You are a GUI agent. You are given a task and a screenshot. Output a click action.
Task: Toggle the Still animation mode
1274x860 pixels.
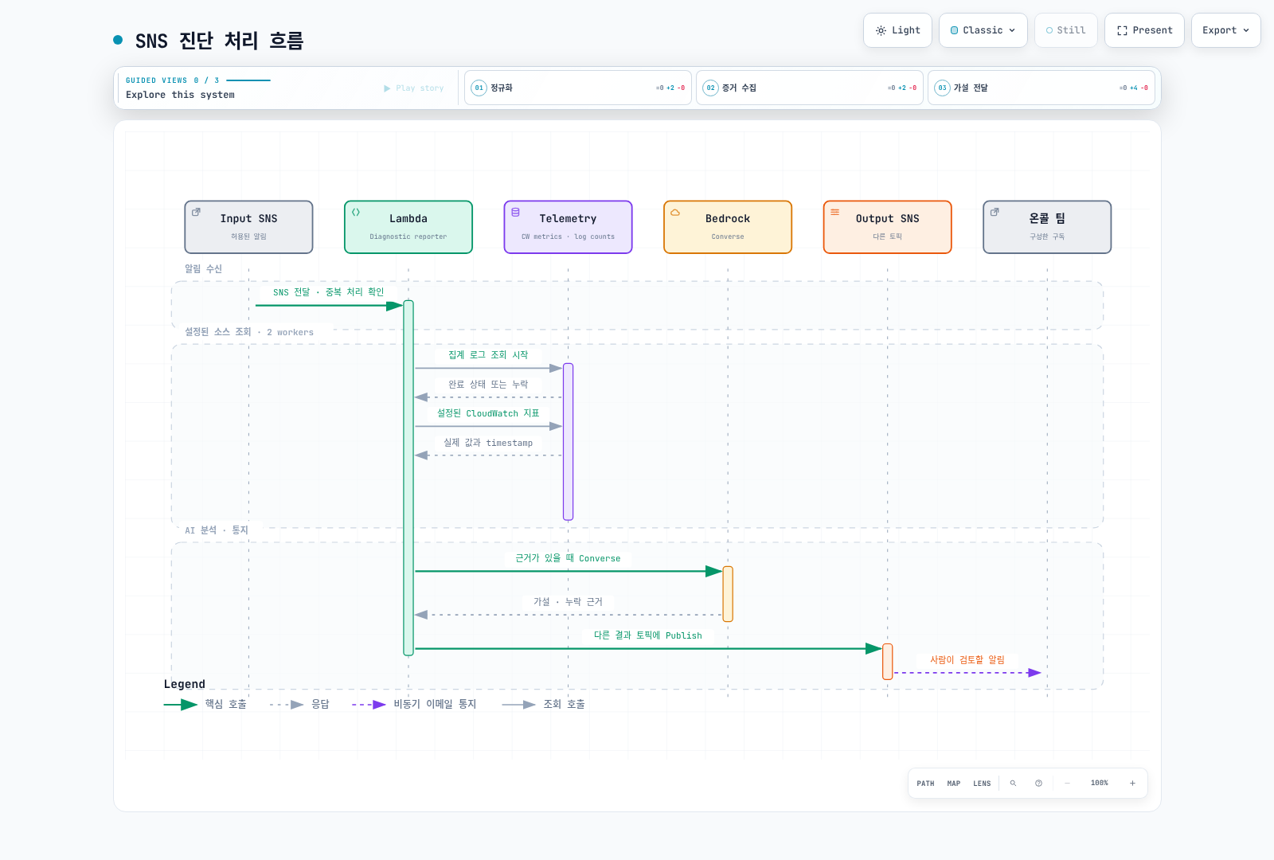(1065, 30)
